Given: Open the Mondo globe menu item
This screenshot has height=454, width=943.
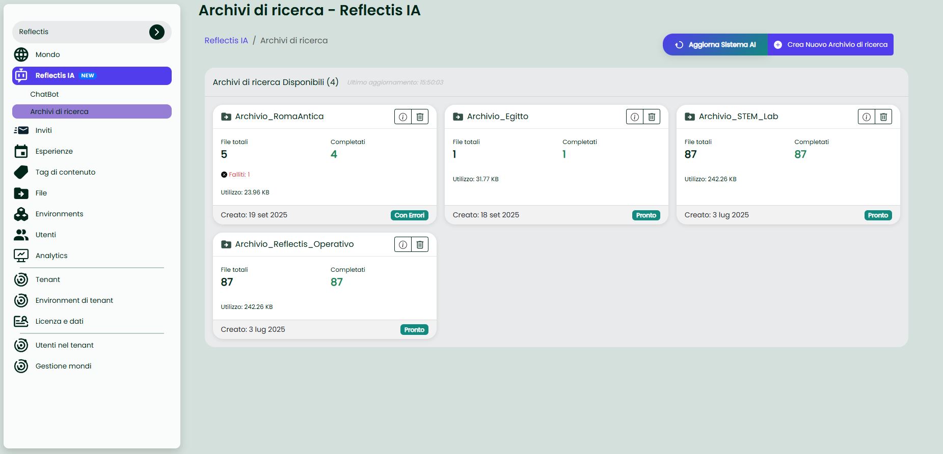Looking at the screenshot, I should click(x=47, y=54).
